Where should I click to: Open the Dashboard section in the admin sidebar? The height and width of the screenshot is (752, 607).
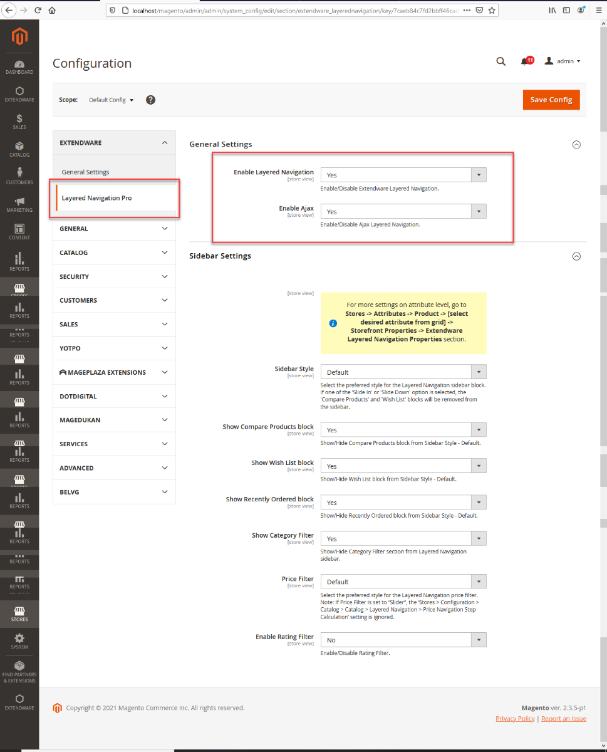[x=19, y=67]
